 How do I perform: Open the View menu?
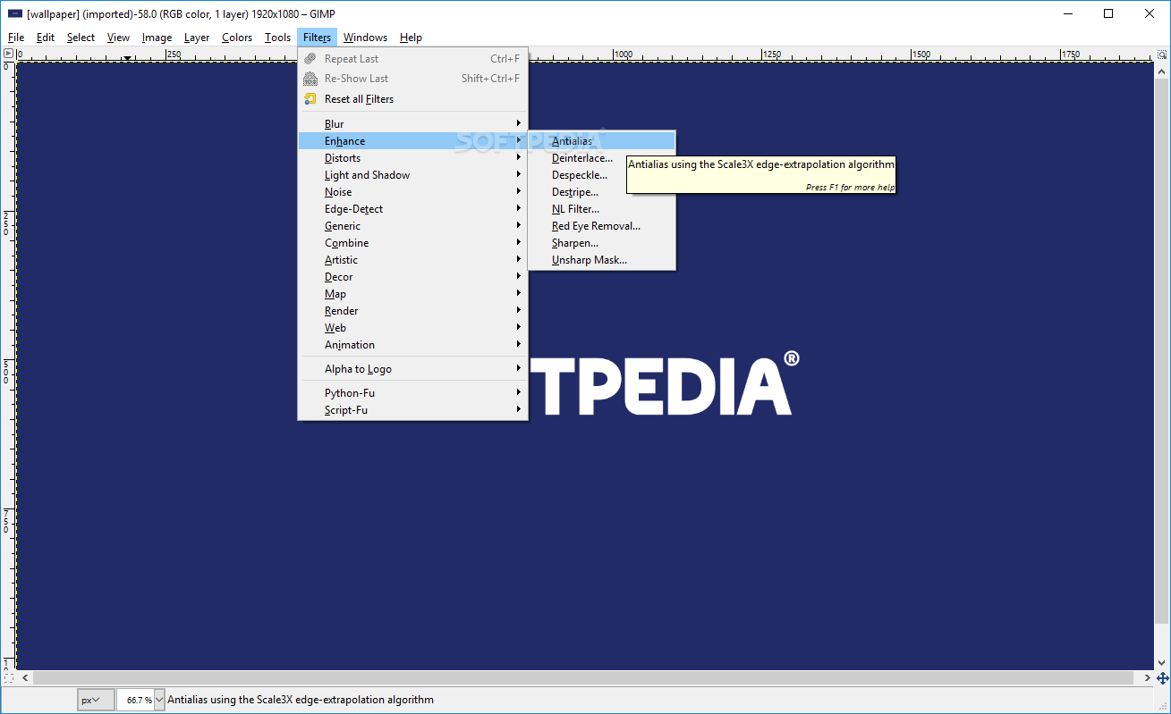point(118,38)
